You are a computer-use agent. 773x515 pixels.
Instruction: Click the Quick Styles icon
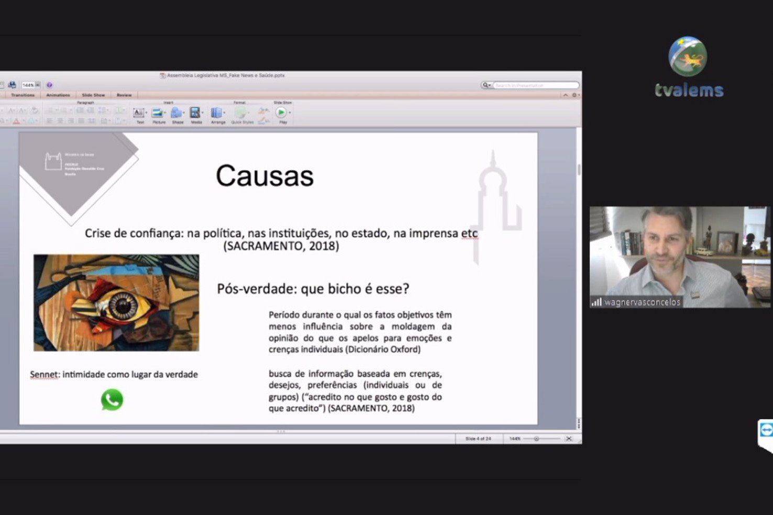pos(241,113)
